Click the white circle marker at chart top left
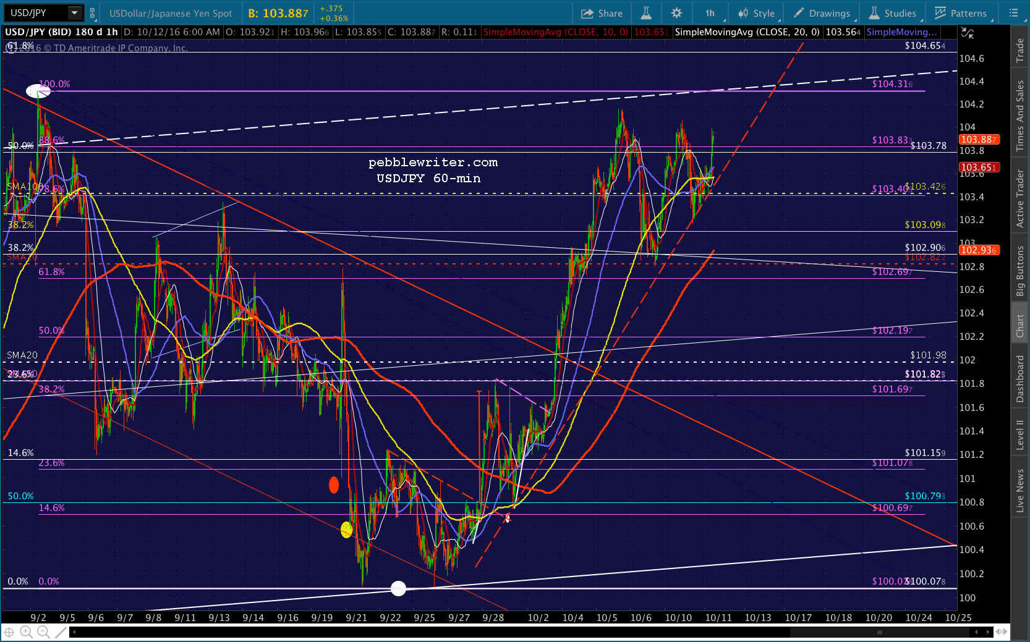Screen dimensions: 1030x642 38,91
